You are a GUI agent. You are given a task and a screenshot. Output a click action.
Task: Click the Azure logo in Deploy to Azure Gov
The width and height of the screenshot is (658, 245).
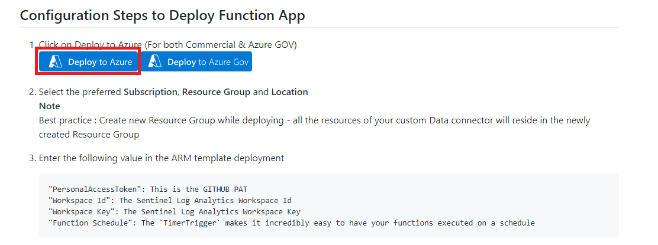pos(155,62)
